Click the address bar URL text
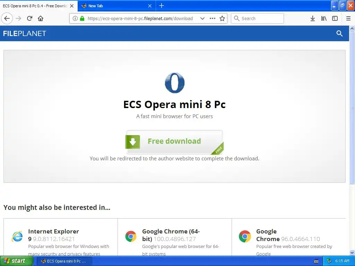Image resolution: width=355 pixels, height=266 pixels. [140, 19]
